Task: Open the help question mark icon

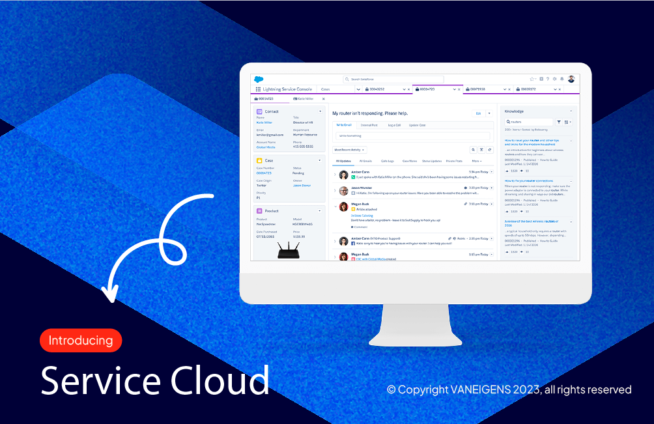Action: click(x=548, y=79)
